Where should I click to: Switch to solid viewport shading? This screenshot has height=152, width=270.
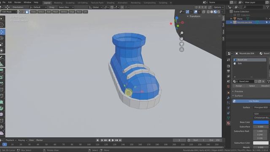click(x=212, y=12)
